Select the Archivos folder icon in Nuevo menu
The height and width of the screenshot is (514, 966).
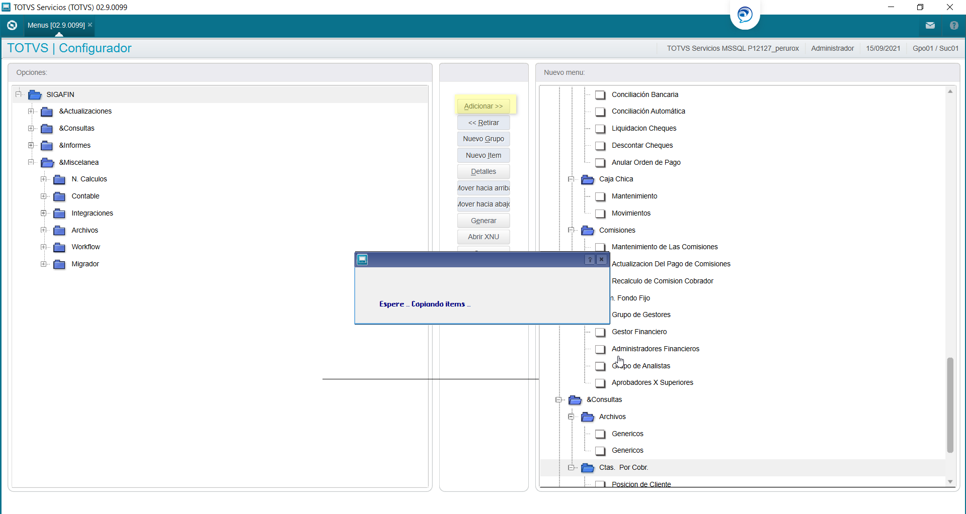point(588,417)
